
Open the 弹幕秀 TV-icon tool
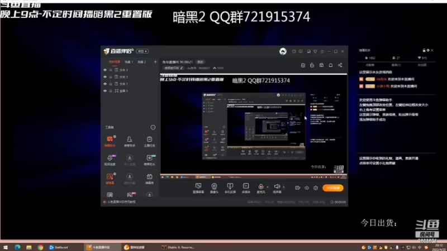pyautogui.click(x=149, y=178)
